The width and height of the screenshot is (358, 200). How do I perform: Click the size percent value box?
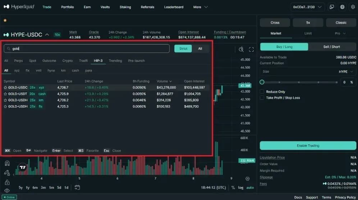[348, 82]
